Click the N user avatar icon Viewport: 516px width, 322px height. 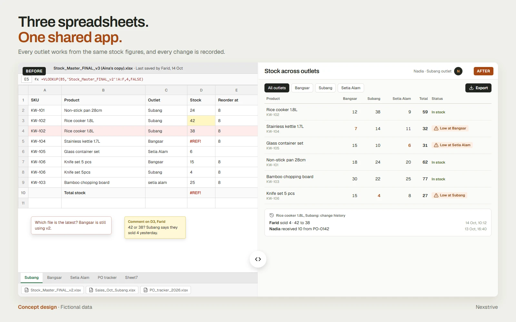pyautogui.click(x=458, y=71)
